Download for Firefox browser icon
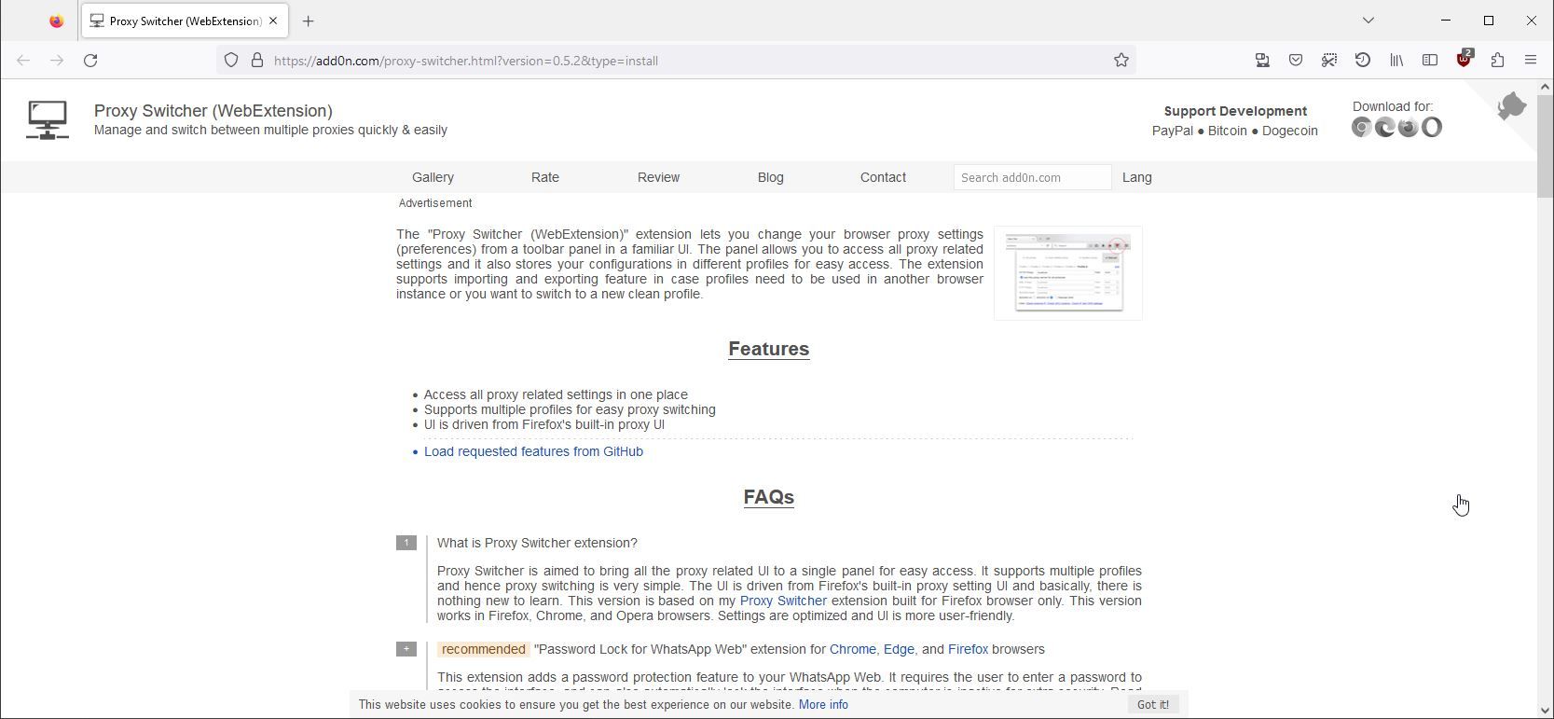The width and height of the screenshot is (1554, 719). pos(1409,128)
